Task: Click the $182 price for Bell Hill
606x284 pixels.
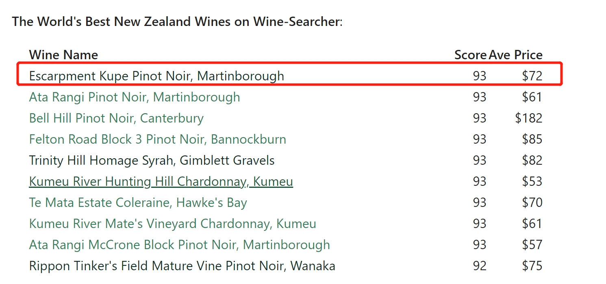Action: (x=528, y=118)
